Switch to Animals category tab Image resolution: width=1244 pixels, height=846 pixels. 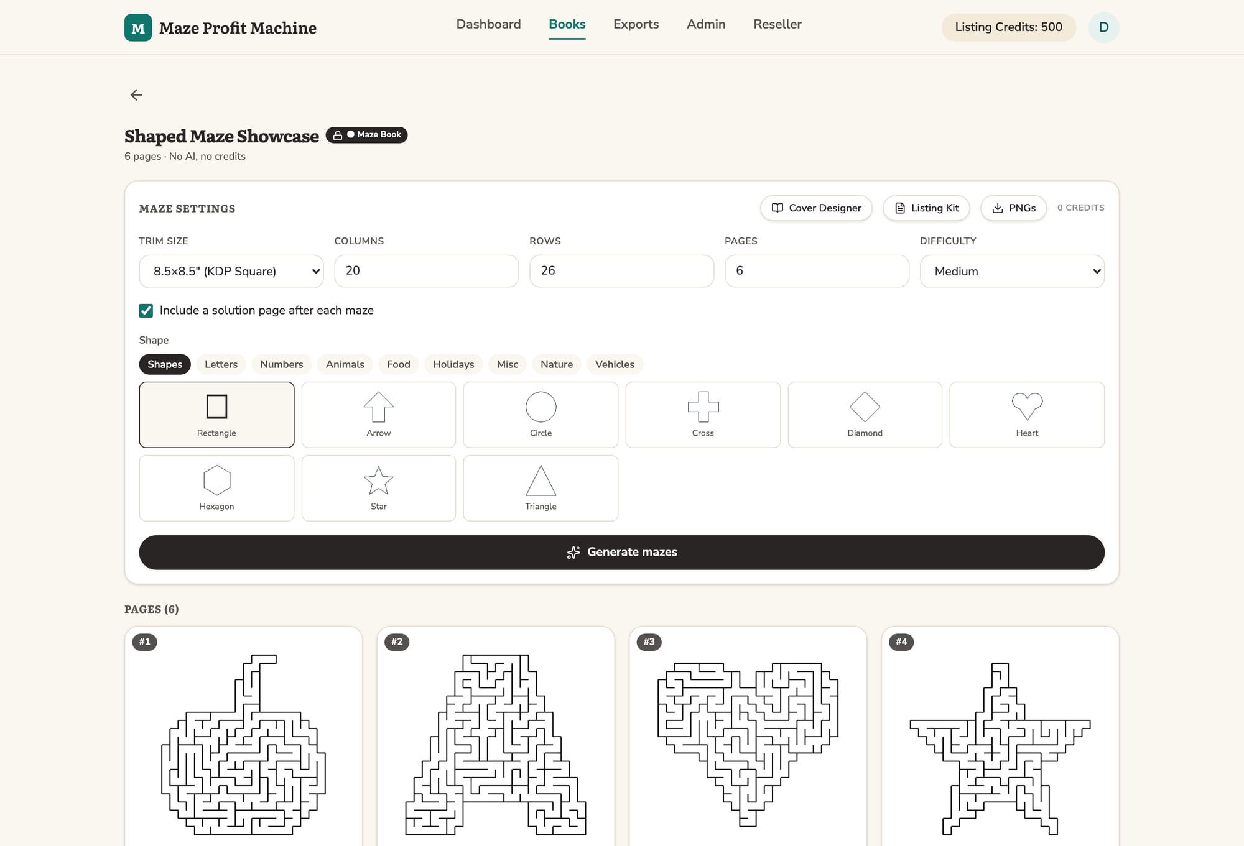(x=345, y=364)
